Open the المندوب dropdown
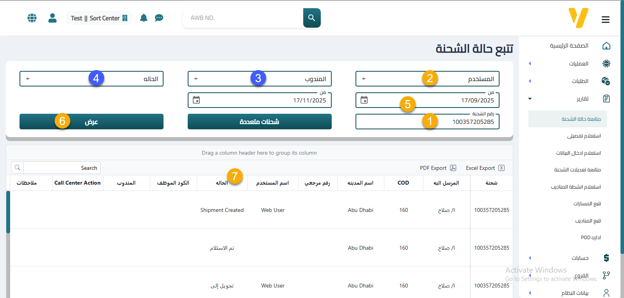The image size is (624, 298). (260, 79)
